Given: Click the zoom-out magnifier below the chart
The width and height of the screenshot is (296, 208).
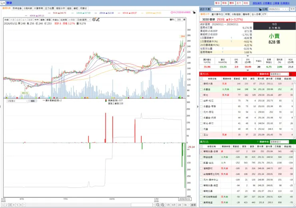Looking at the screenshot, I should tap(158, 205).
